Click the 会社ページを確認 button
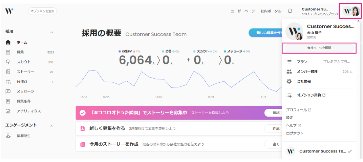This screenshot has height=162, width=363. tap(319, 48)
